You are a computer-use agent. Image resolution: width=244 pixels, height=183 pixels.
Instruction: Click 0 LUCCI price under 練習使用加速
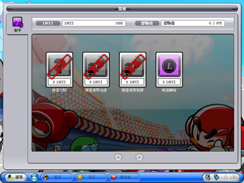coord(96,82)
